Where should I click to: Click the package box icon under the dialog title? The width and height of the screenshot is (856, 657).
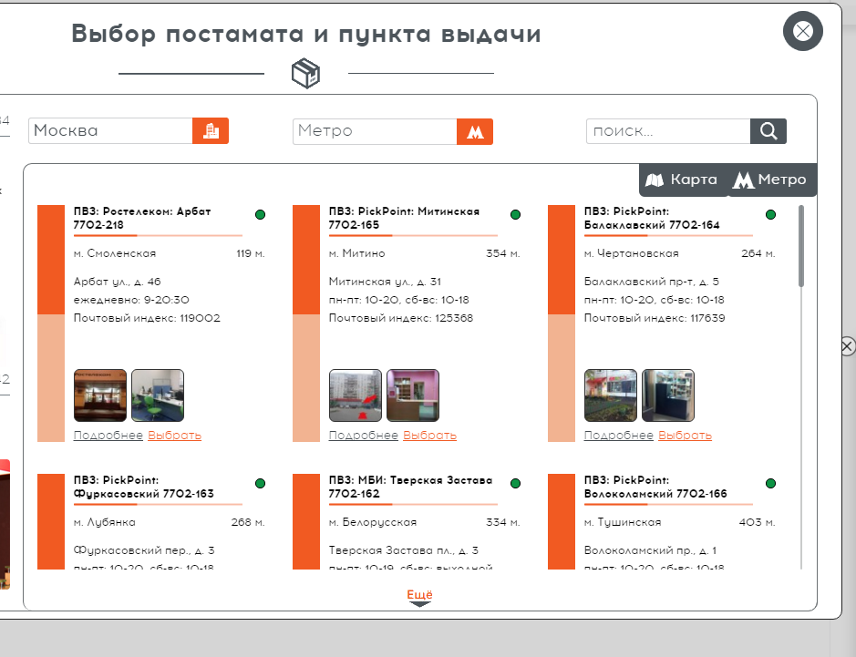306,73
